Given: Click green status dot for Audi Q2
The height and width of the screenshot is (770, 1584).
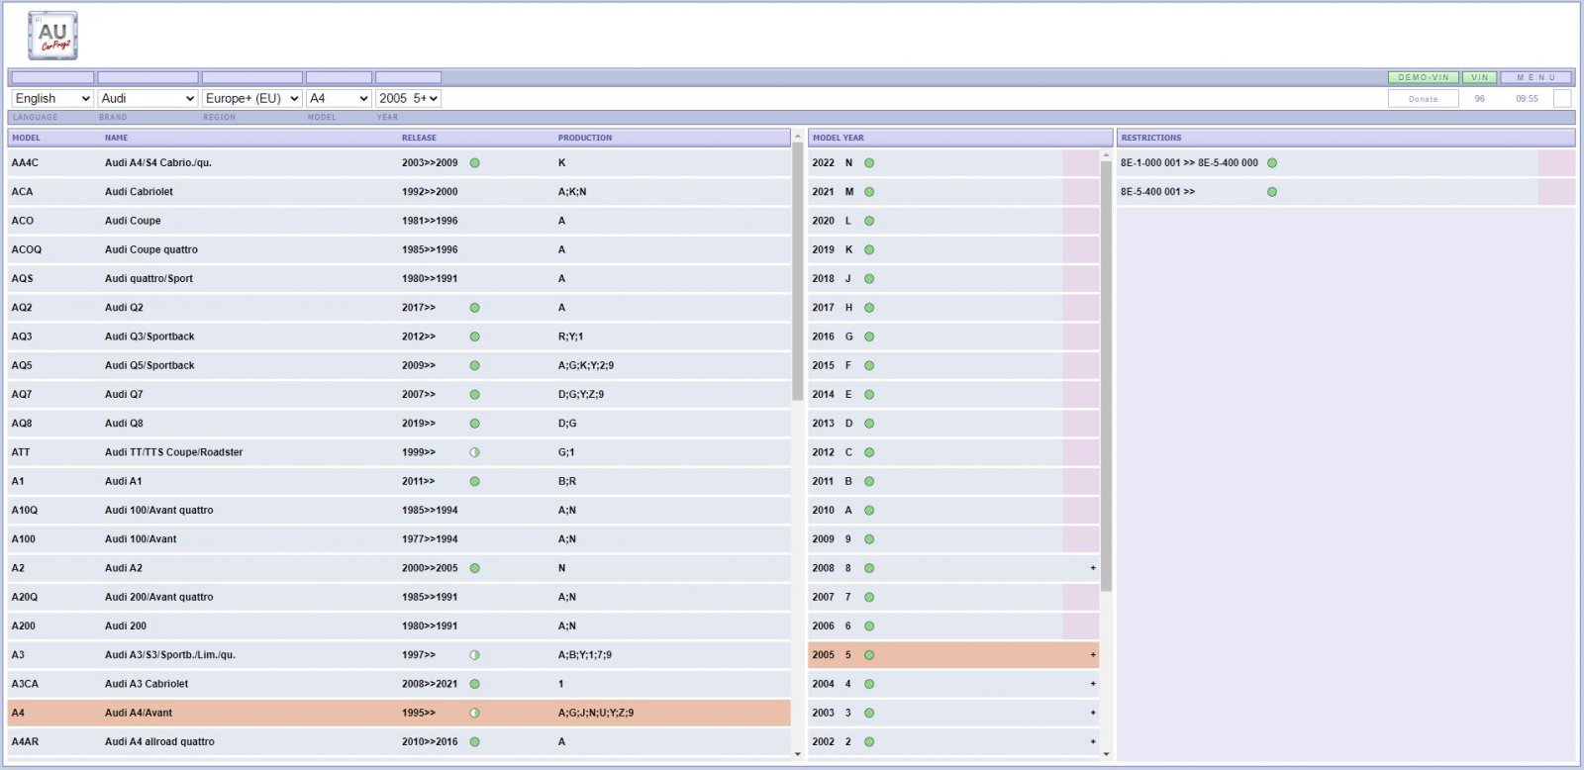Looking at the screenshot, I should (x=475, y=308).
